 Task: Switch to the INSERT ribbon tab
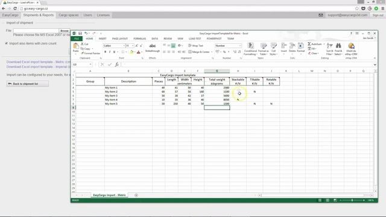103,39
